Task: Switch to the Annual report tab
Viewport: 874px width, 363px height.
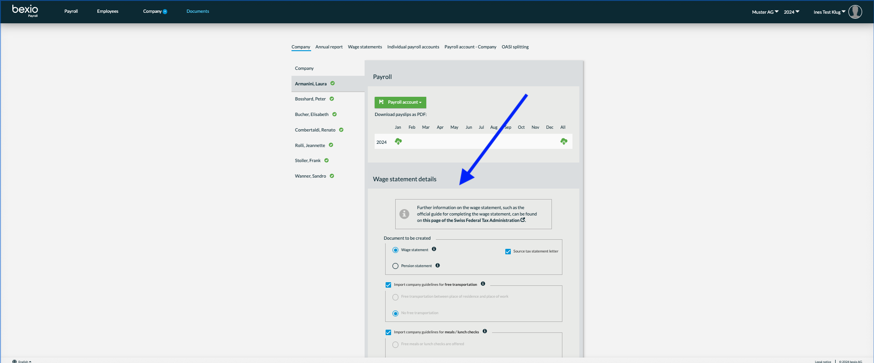Action: [x=329, y=47]
